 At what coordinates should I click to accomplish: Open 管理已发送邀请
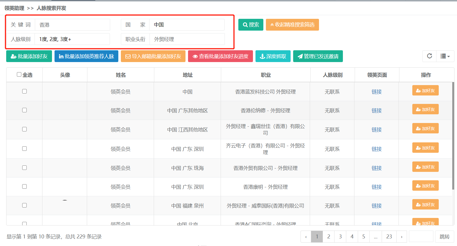point(318,56)
